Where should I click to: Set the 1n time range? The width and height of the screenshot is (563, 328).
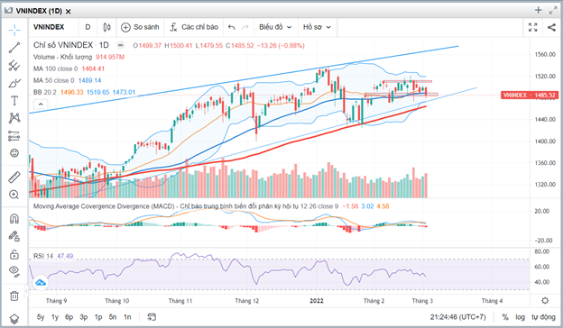[x=127, y=317]
